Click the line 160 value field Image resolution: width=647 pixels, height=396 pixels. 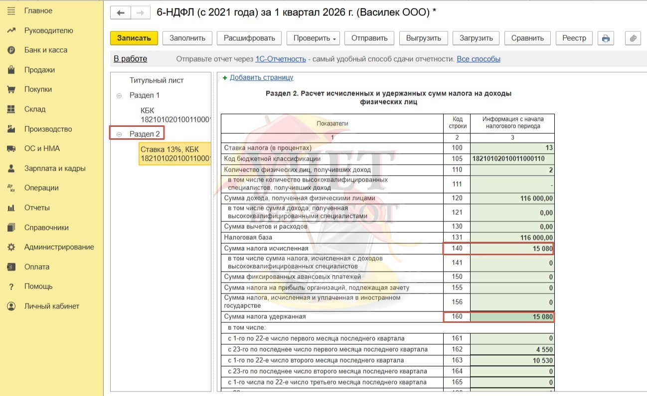(x=512, y=317)
